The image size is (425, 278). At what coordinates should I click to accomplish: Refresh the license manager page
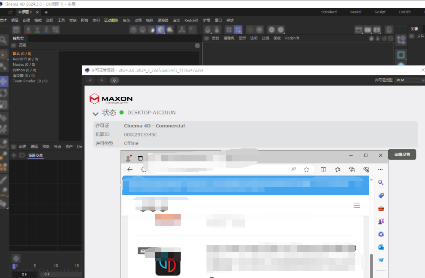(114, 80)
